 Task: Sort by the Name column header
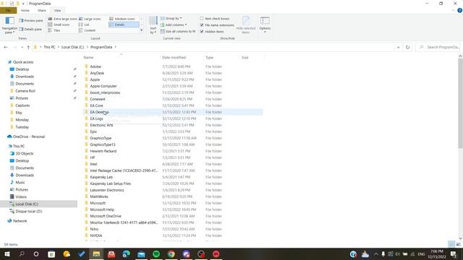click(121, 58)
